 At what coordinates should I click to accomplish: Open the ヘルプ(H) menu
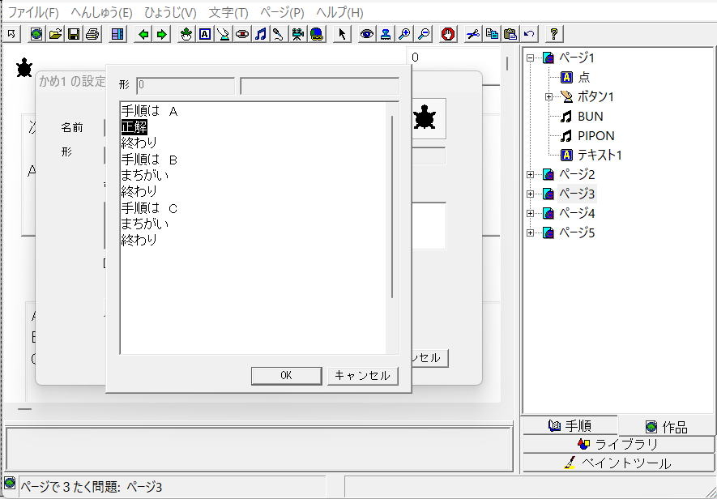(x=339, y=13)
